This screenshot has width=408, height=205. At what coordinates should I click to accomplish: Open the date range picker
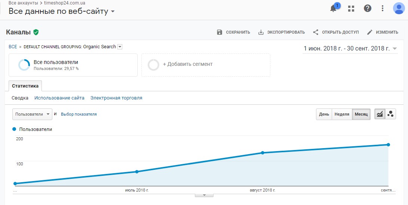coord(350,49)
